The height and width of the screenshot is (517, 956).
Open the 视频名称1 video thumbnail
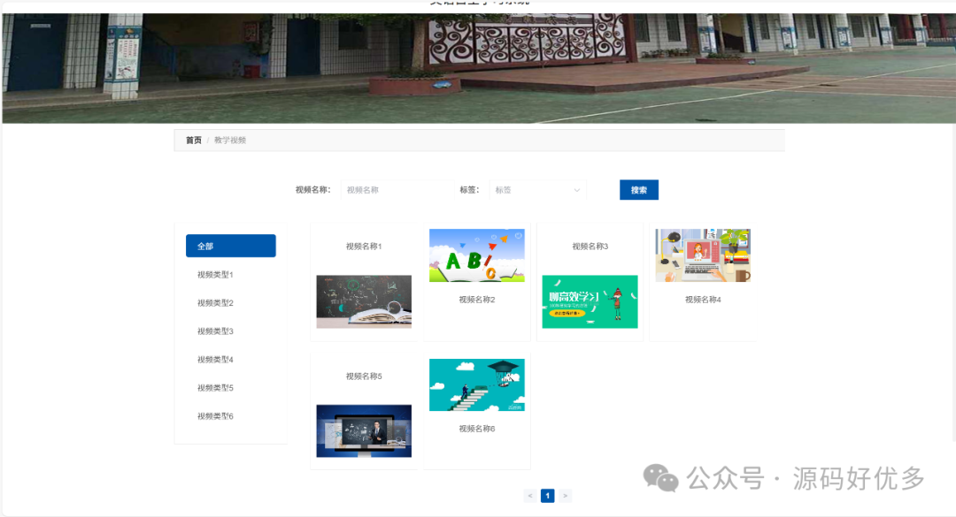(x=363, y=300)
